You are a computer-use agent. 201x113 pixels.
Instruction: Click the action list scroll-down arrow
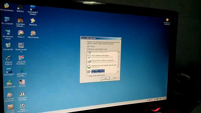(x=118, y=72)
